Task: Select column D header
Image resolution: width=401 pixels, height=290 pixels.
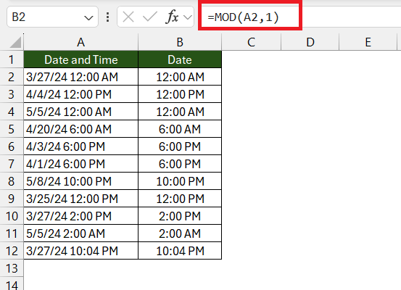Action: [x=310, y=42]
